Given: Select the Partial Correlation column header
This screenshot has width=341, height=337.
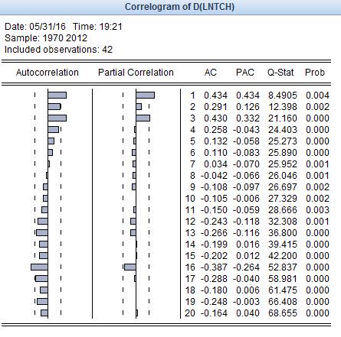Looking at the screenshot, I should pos(136,73).
